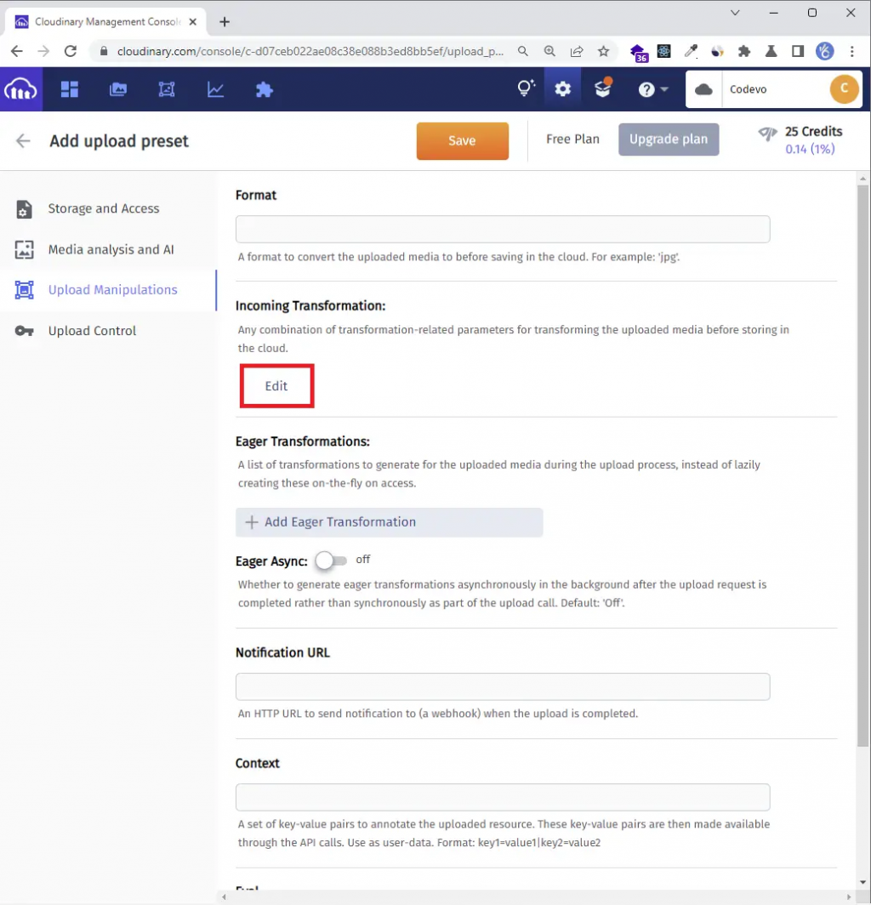The width and height of the screenshot is (871, 905).
Task: Open the academy notifications icon
Action: [602, 88]
